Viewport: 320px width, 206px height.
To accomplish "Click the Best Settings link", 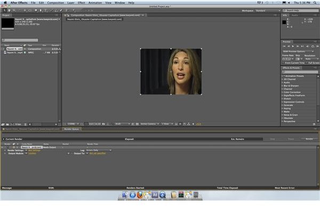I will pos(34,150).
